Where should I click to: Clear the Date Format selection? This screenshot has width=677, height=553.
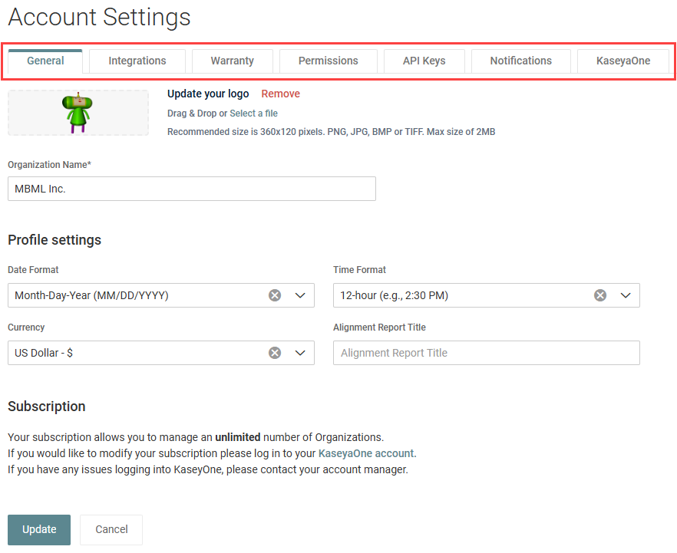coord(275,295)
